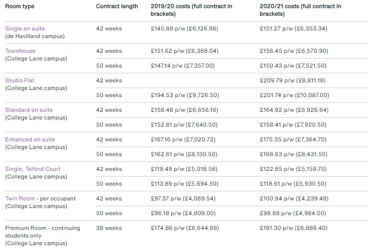The image size is (374, 248).
Task: Click the £181.30 p/w (£6,889.40) cell
Action: click(x=294, y=228)
